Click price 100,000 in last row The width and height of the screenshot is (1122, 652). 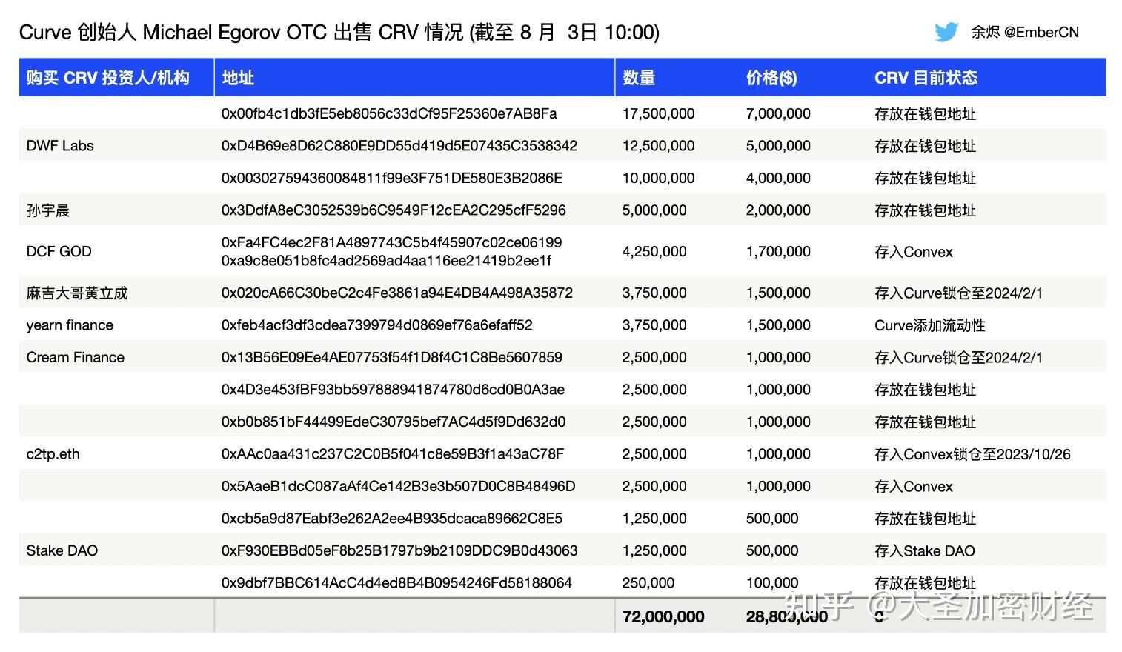772,583
